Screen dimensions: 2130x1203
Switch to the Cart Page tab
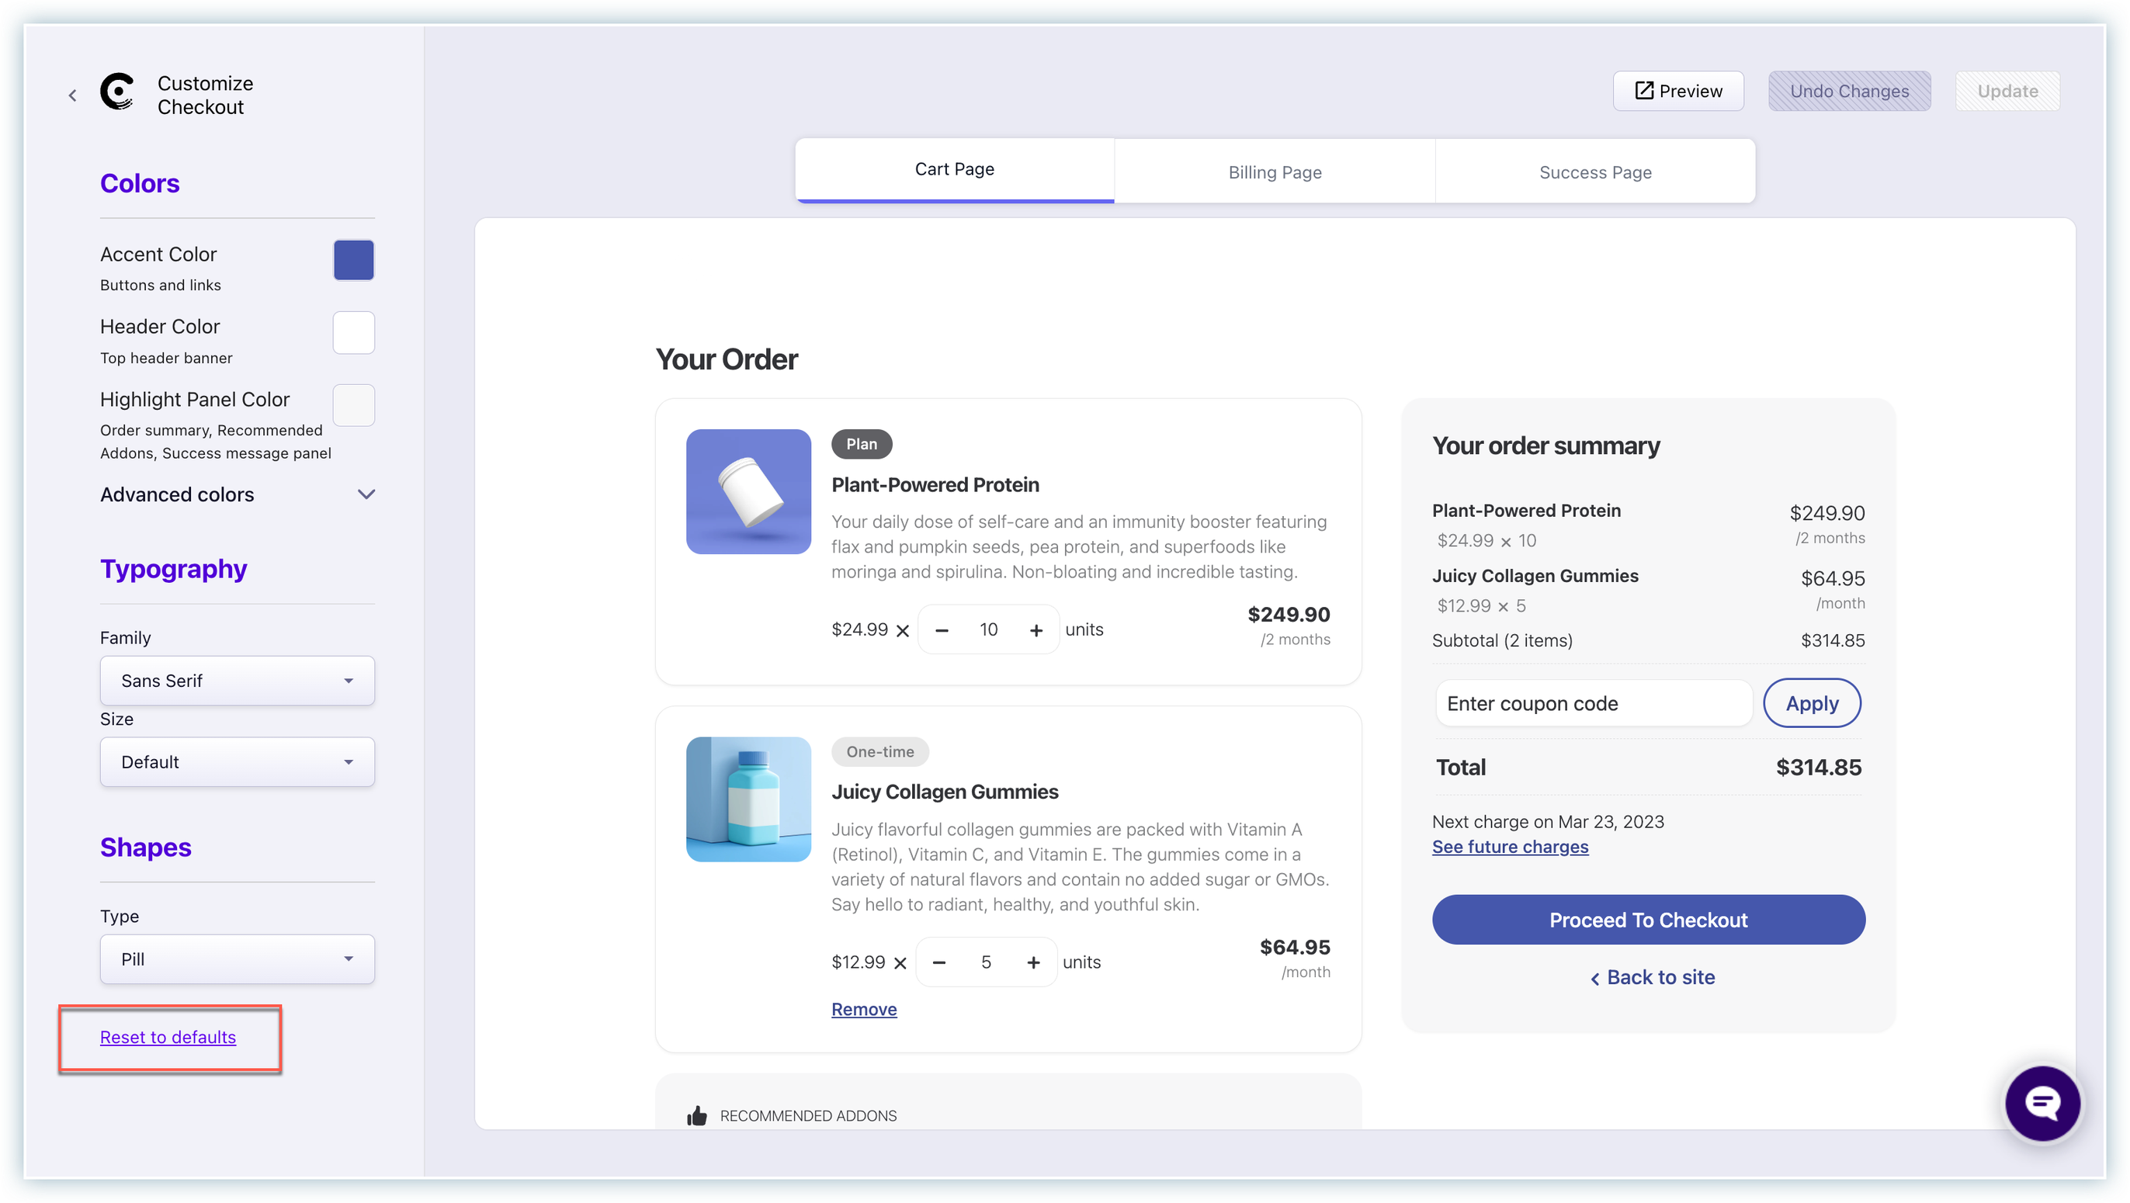point(954,170)
